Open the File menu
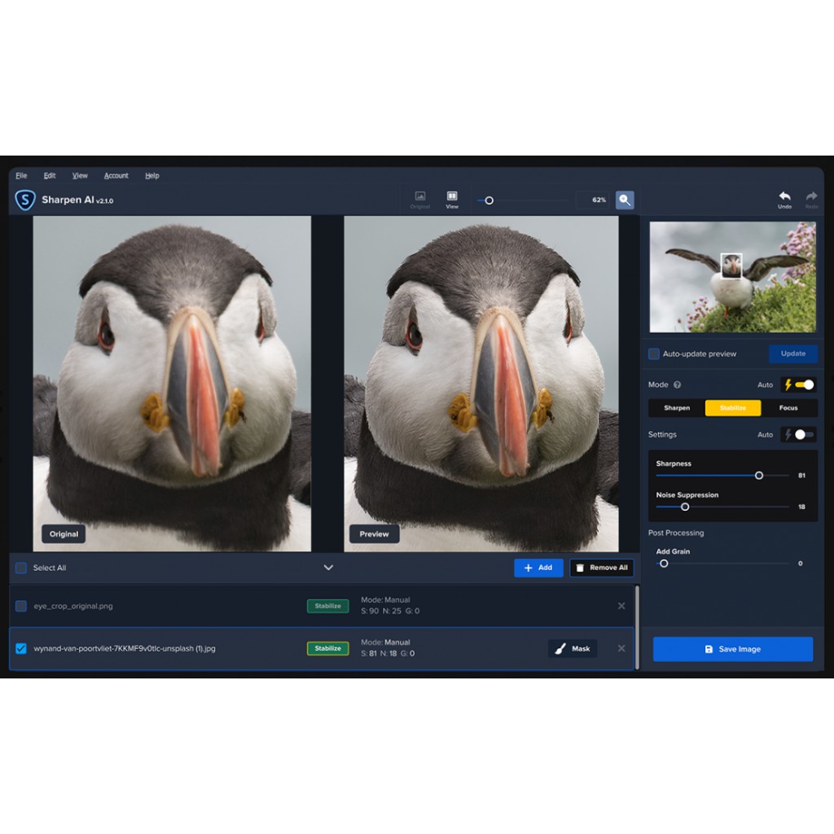The image size is (834, 834). click(x=21, y=176)
